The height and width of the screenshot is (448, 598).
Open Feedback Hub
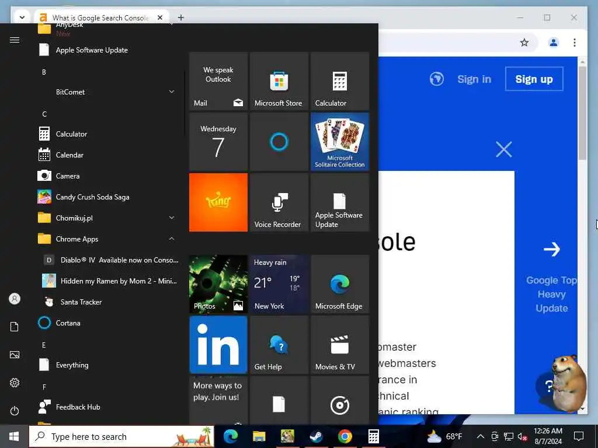coord(108,407)
